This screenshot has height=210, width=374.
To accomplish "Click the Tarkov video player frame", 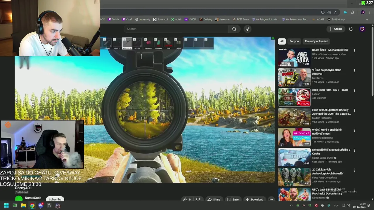I will [145, 110].
